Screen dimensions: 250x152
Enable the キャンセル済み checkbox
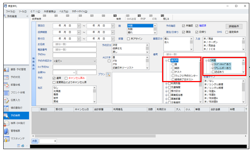[65, 78]
